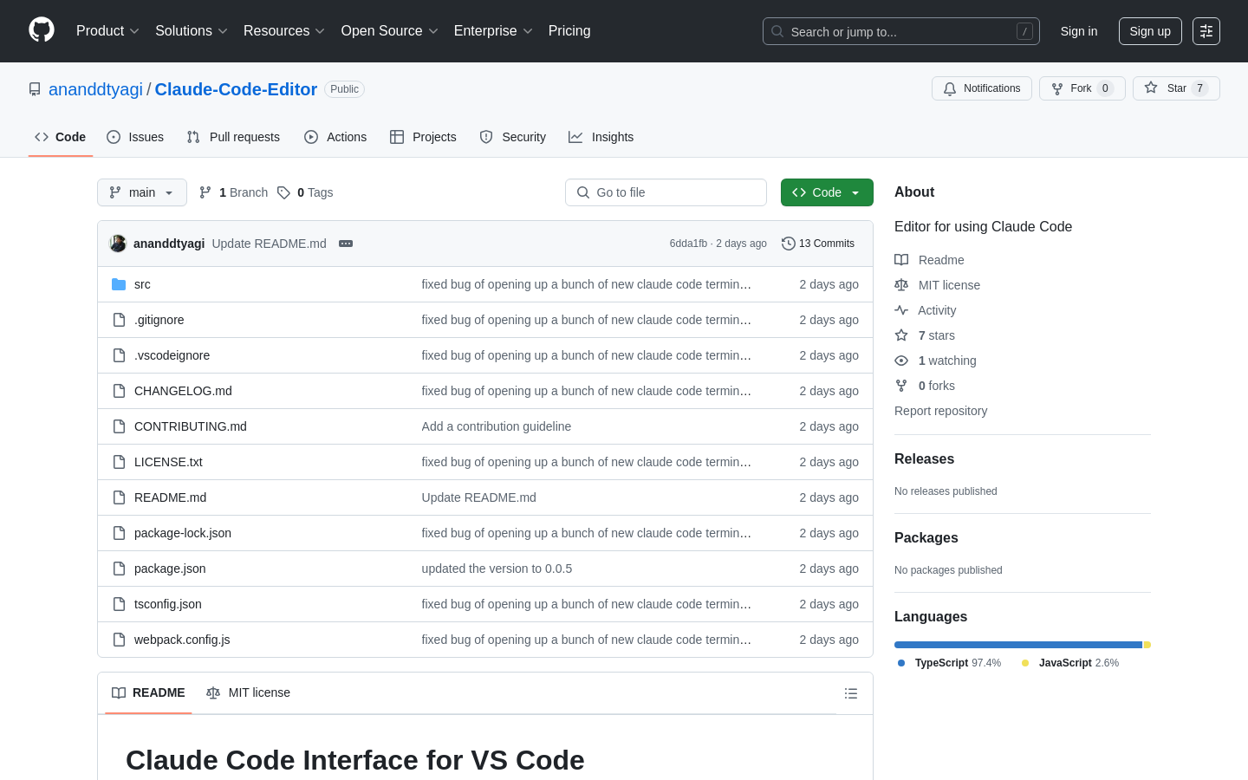
Task: Open commit 'Add a contribution guideline'
Action: [x=497, y=426]
